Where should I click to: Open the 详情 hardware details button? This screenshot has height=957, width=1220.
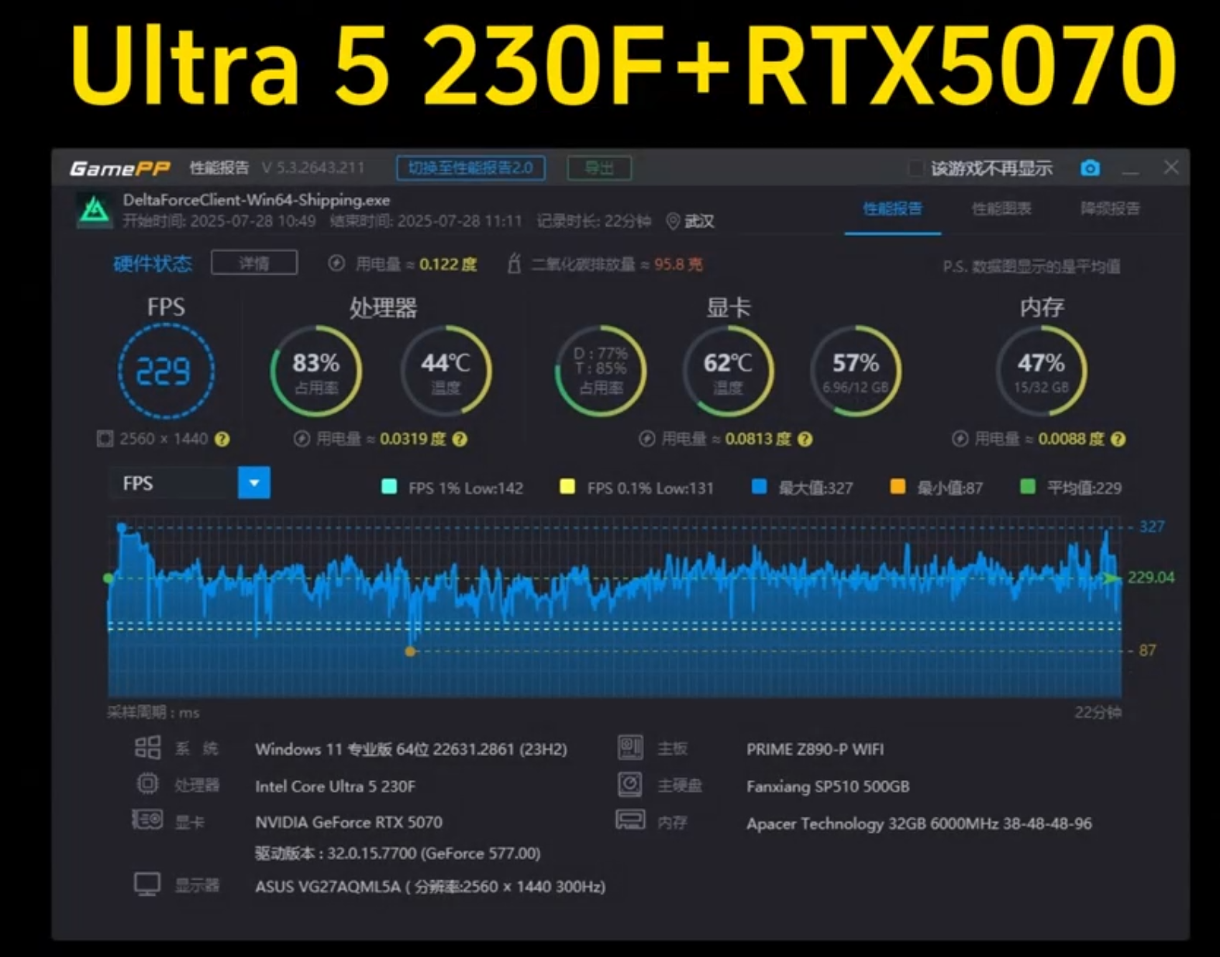click(x=254, y=263)
